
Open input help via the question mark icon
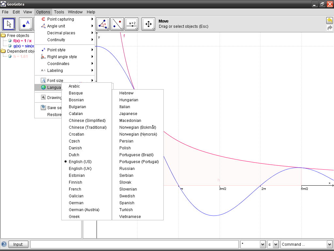click(x=3, y=244)
